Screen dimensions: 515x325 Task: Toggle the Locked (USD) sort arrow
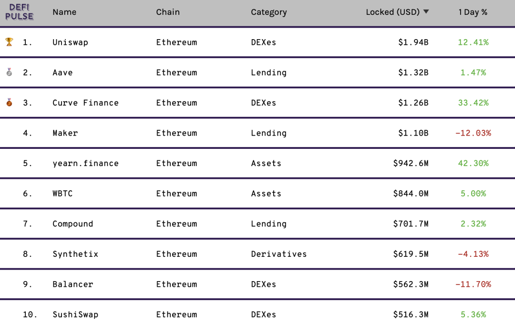tap(426, 12)
